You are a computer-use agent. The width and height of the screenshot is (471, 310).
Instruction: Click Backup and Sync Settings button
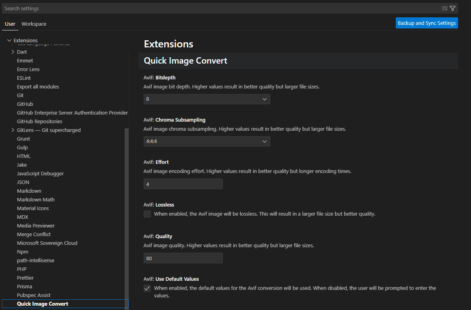(x=427, y=23)
